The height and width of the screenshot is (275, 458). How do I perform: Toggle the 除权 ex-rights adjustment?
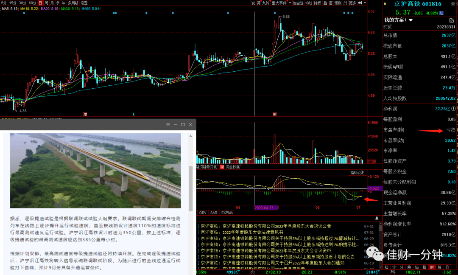click(x=318, y=3)
